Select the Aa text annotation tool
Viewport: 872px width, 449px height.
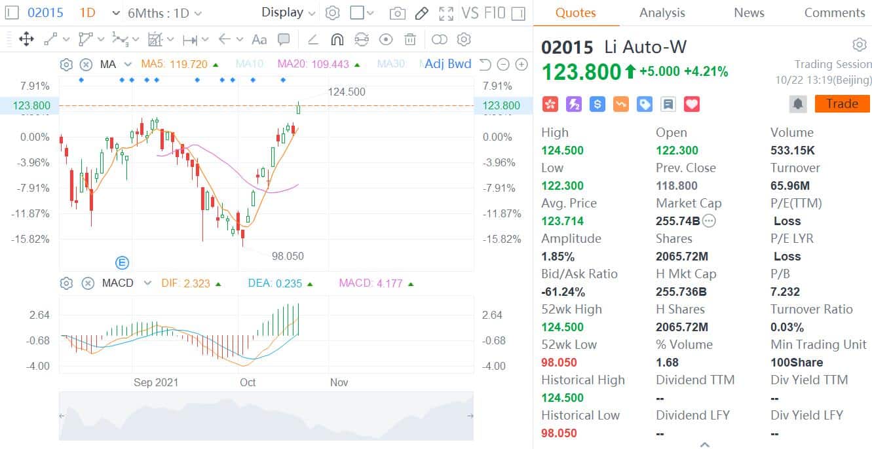259,39
